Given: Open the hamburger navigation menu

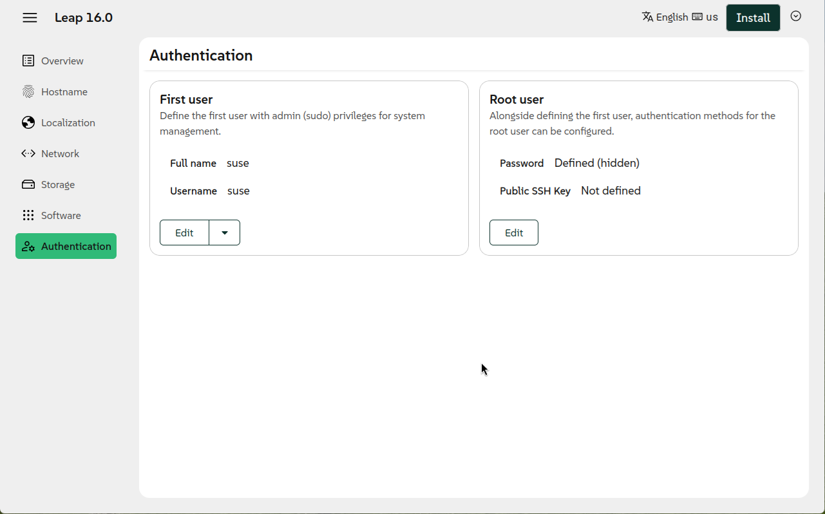Looking at the screenshot, I should coord(30,17).
